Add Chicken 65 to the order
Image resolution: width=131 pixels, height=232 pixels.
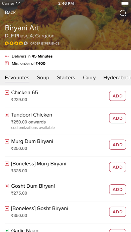(x=118, y=96)
